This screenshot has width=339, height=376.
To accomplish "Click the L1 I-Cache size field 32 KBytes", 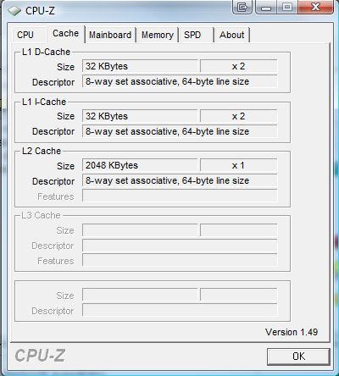I will point(140,116).
